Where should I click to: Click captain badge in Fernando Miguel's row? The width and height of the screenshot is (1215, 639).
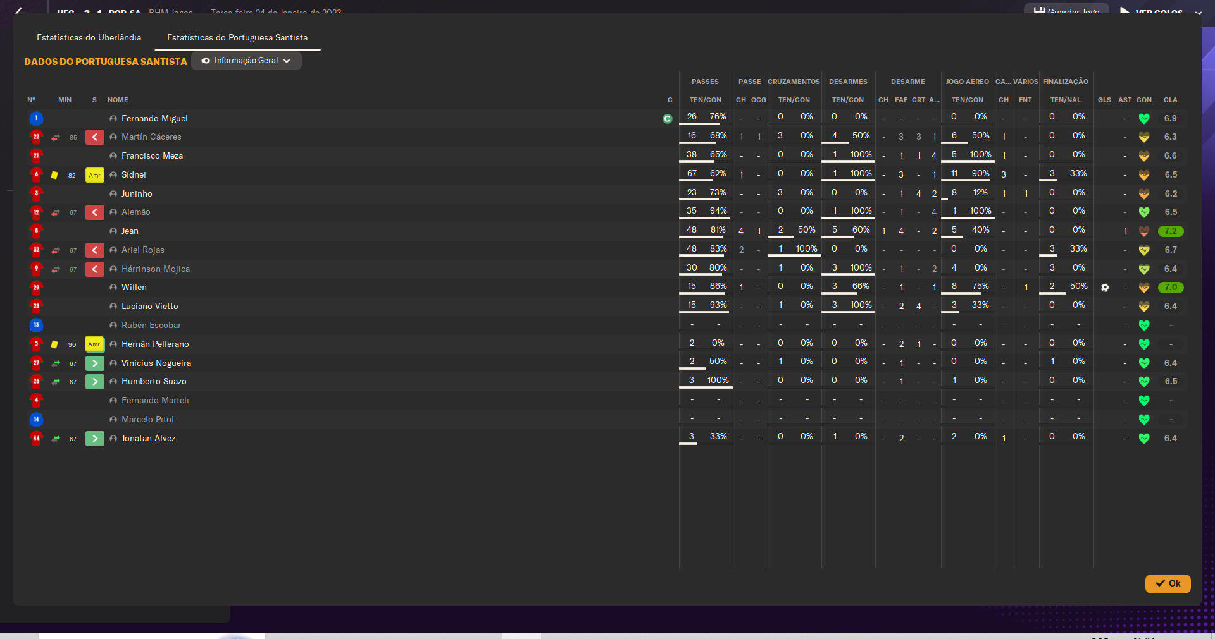[x=668, y=119]
